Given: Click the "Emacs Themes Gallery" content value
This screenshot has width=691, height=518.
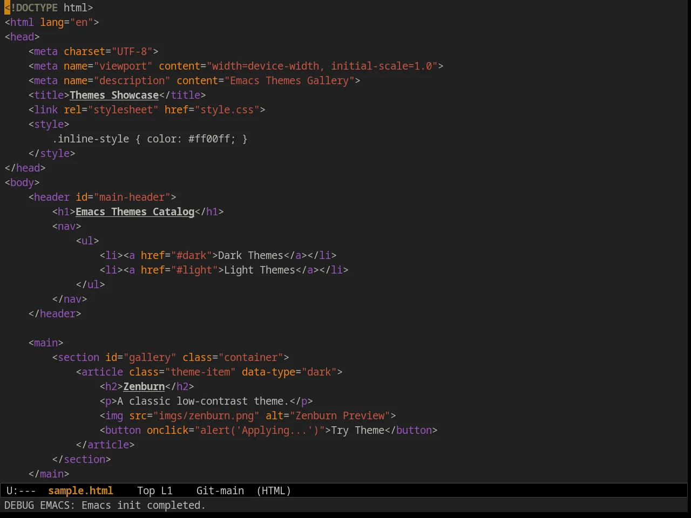Looking at the screenshot, I should pos(289,80).
